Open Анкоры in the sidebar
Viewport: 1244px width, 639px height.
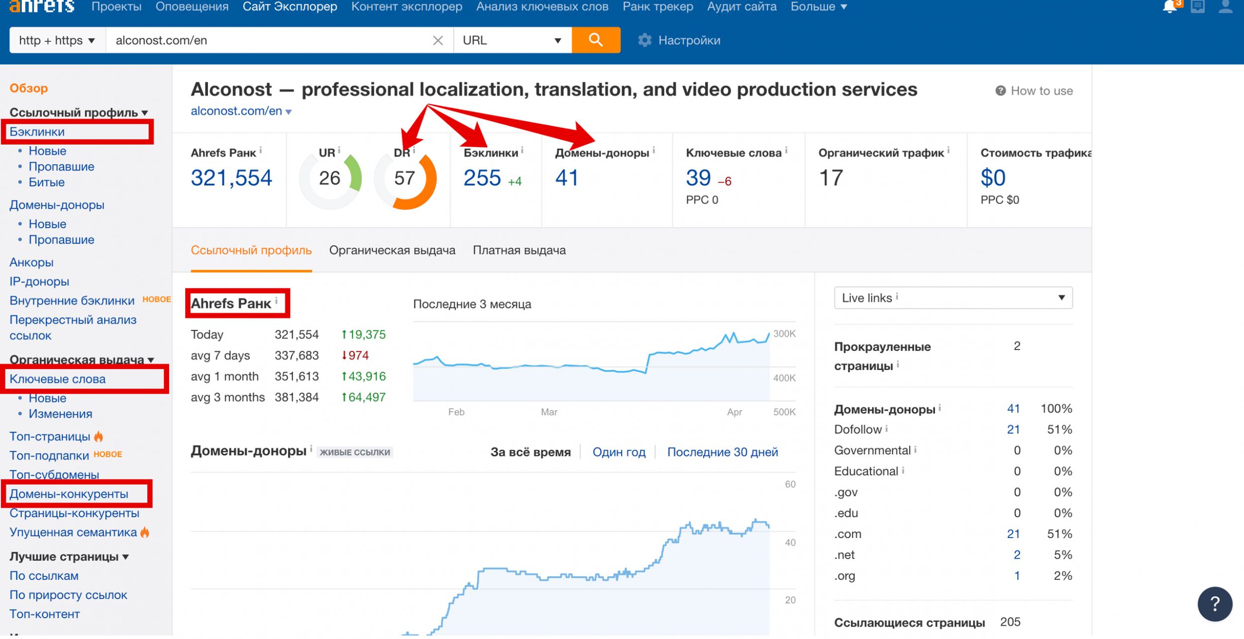31,263
